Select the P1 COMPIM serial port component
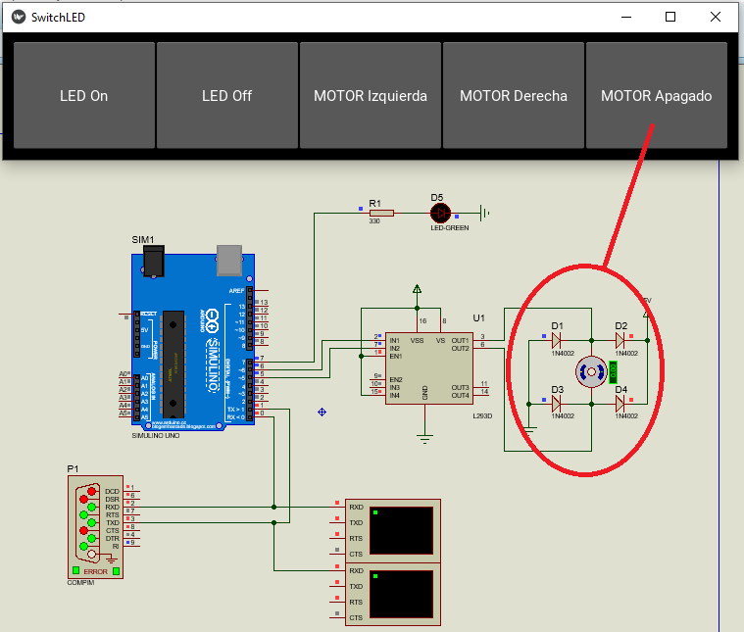Viewport: 744px width, 632px height. pos(95,527)
